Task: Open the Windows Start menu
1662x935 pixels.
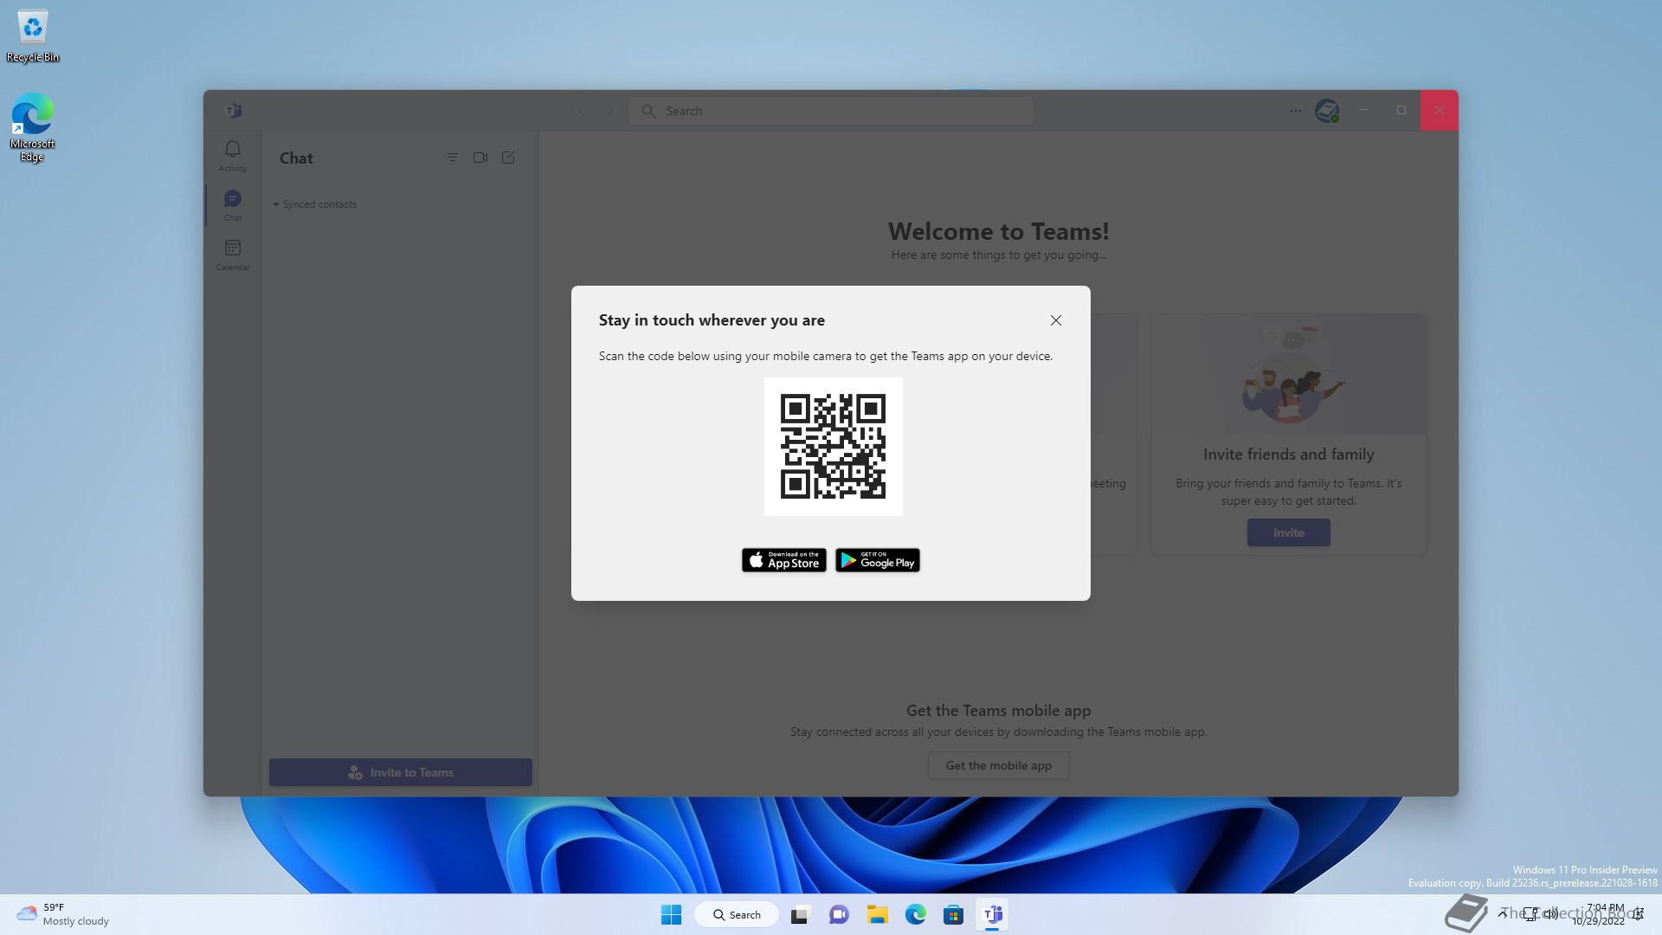Action: [671, 914]
